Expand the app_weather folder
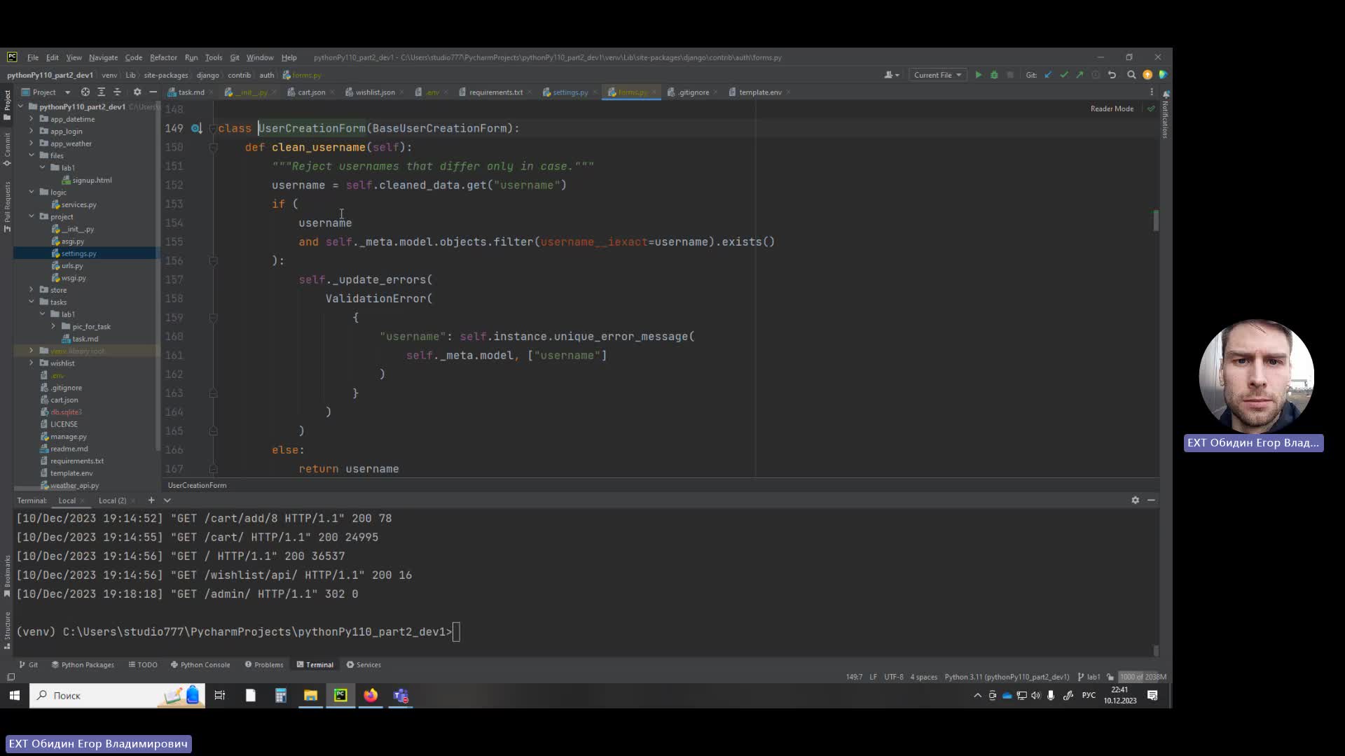This screenshot has height=756, width=1345. [31, 143]
